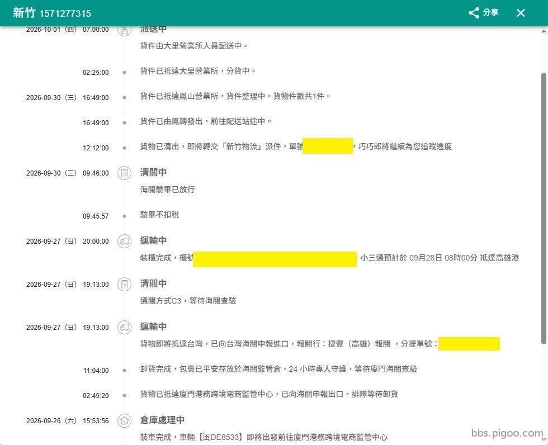Viewport: 548px width, 445px height.
Task: Click the row 貨件已抵達鳳山營業所，貨件整理中
Action: 235,96
